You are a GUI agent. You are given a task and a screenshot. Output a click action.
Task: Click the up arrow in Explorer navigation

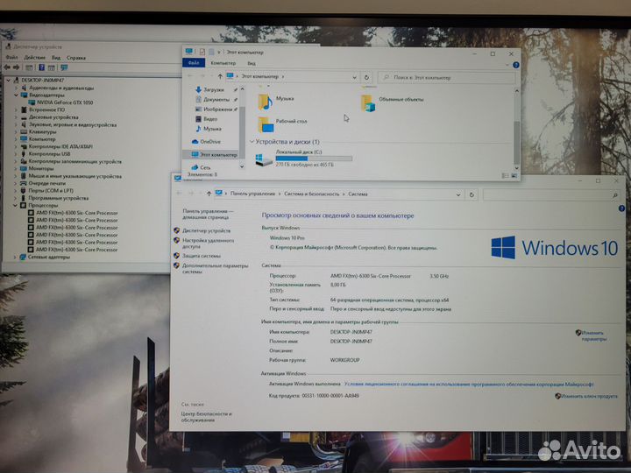point(220,76)
